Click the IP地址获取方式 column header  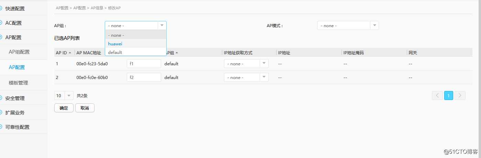(x=238, y=53)
